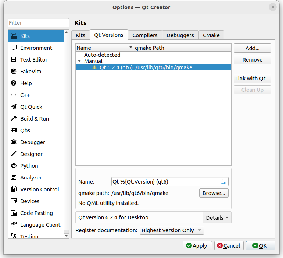This screenshot has height=258, width=283.
Task: Click the qmake Path column header
Action: point(182,48)
